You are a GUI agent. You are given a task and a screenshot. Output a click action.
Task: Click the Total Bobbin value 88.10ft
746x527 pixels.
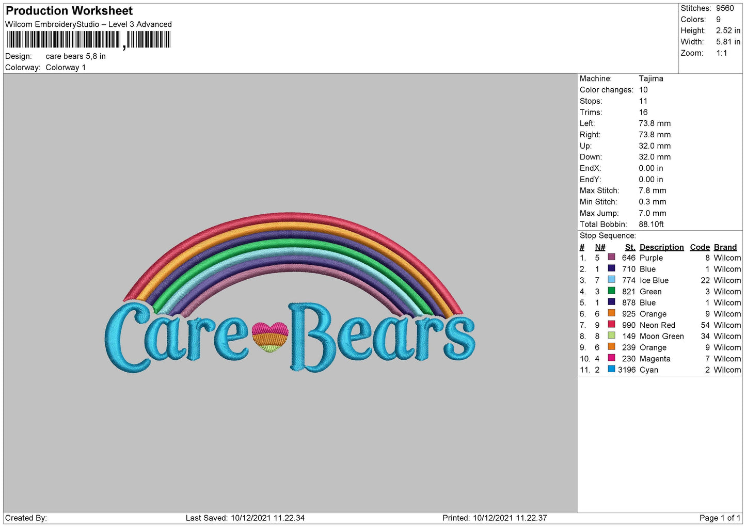[652, 224]
